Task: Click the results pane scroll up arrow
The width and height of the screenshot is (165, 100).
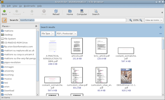Action: 163,38
